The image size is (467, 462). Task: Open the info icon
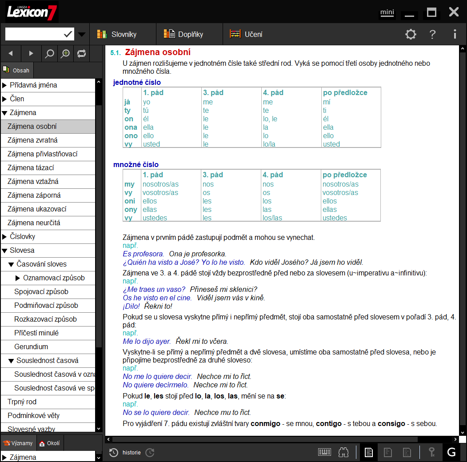pos(455,34)
